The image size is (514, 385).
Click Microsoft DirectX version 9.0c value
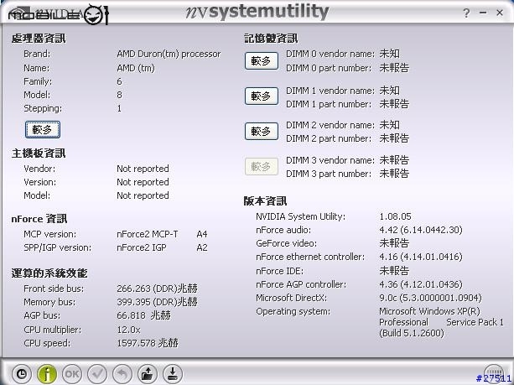click(x=430, y=298)
